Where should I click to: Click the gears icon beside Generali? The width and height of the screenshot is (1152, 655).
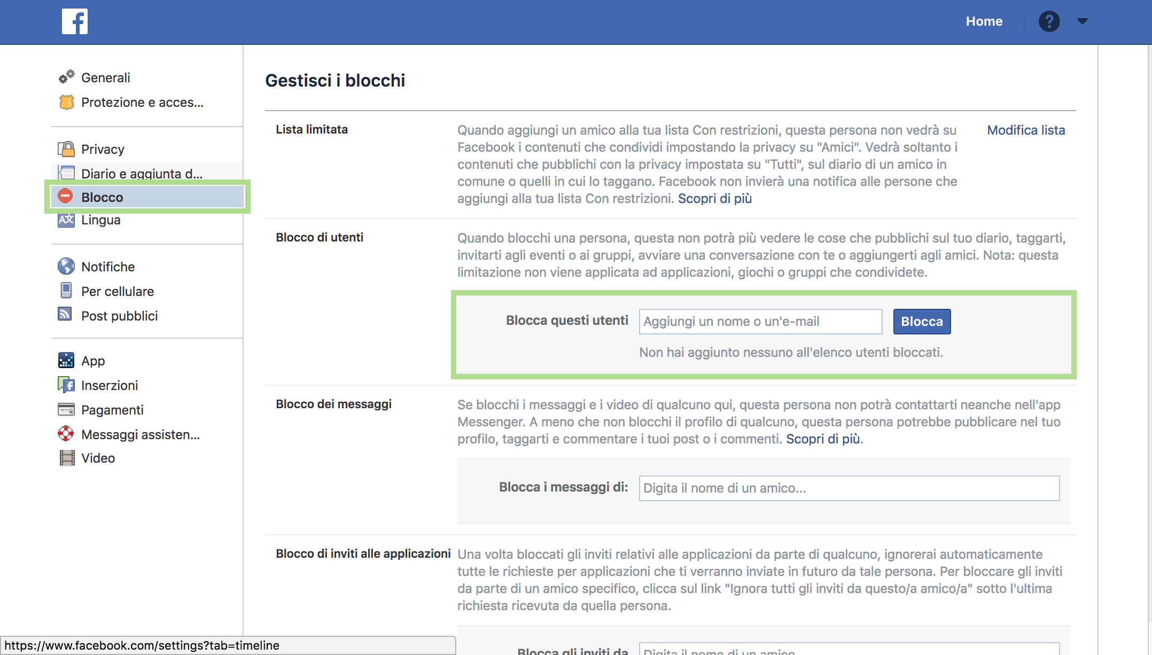pos(66,77)
